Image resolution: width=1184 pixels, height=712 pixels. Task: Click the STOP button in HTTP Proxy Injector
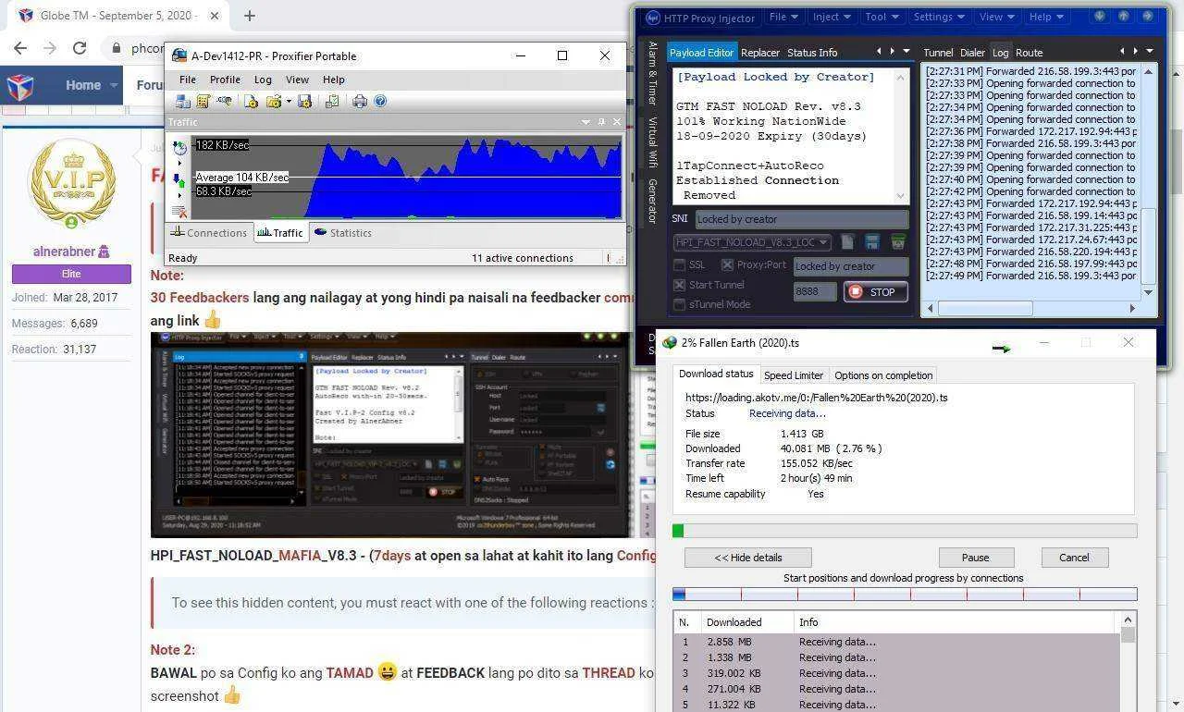(x=875, y=292)
